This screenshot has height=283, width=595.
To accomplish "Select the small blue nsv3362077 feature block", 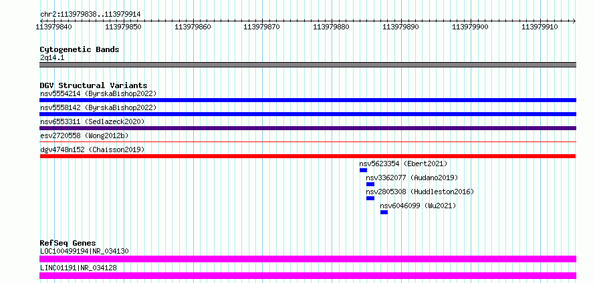I will (x=370, y=184).
